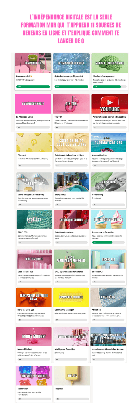The height and width of the screenshot is (417, 136).
Task: Open the Déclarer son activité gummy bears thumbnail
Action: coord(34,376)
